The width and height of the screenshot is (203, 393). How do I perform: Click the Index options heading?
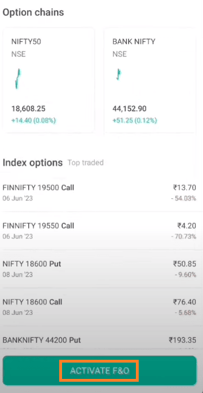coord(33,163)
